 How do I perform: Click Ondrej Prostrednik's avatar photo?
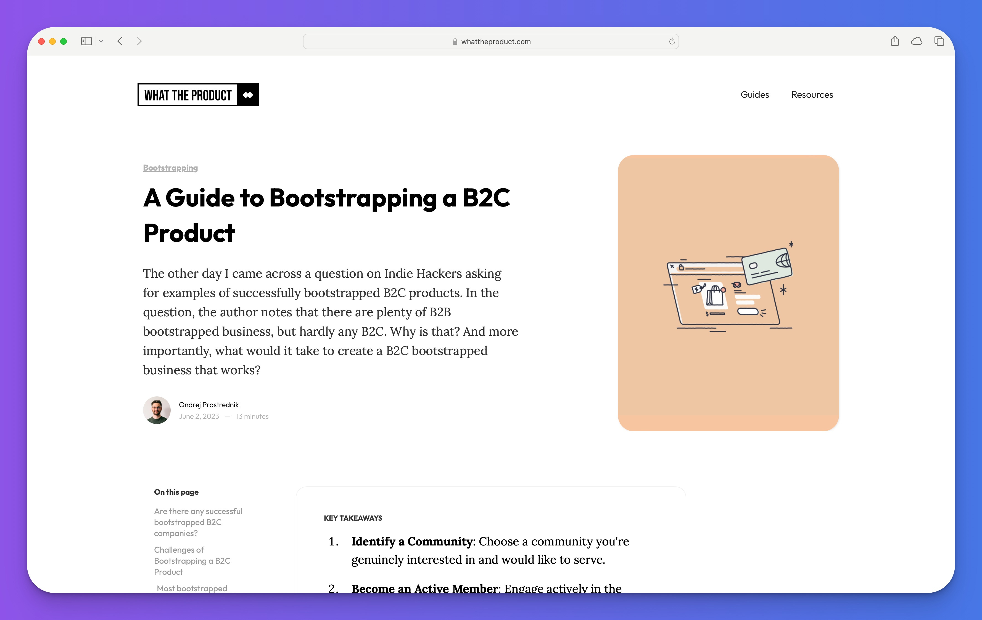[157, 410]
